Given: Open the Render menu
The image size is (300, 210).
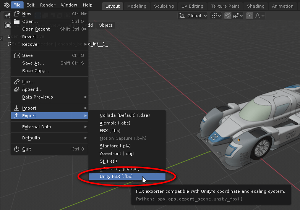Looking at the screenshot, I should pyautogui.click(x=48, y=5).
